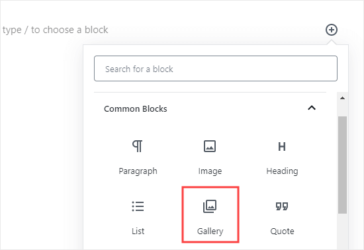Click the Image text label
Viewport: 364px width, 250px height.
[x=210, y=171]
